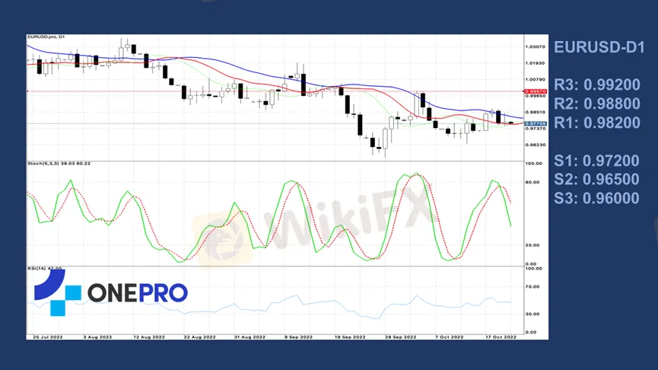This screenshot has height=370, width=658.
Task: Click the RSI(14) indicator label
Action: tap(44, 268)
